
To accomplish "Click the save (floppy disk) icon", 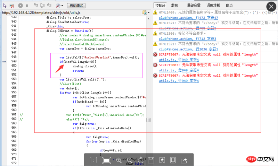I will pos(151,160).
